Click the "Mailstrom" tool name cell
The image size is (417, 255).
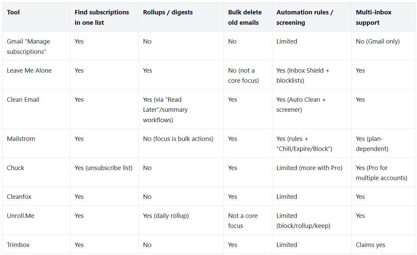coord(21,139)
